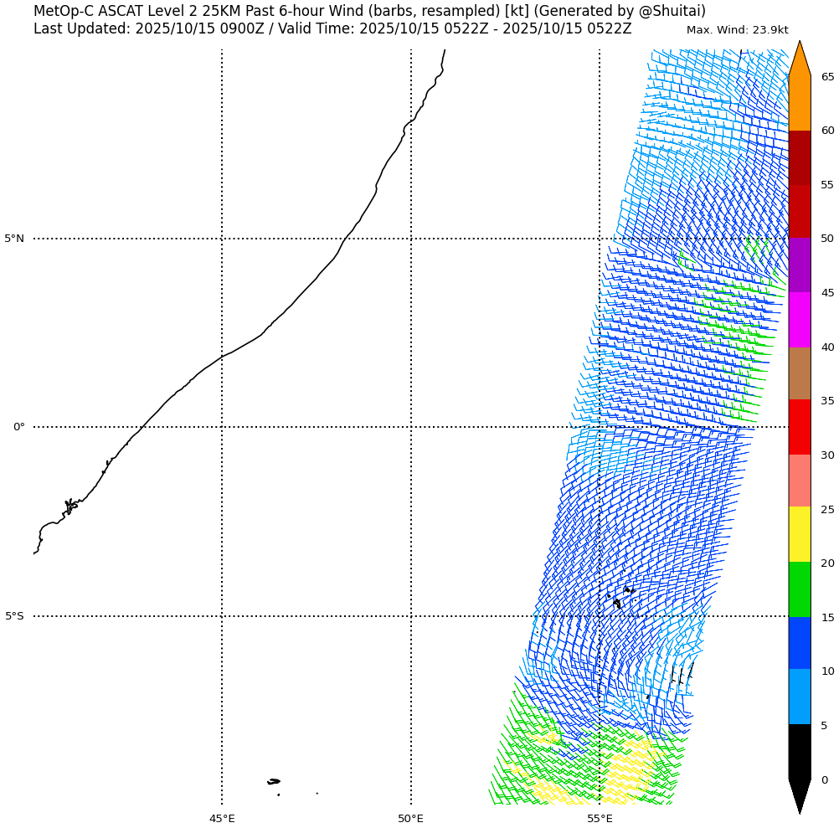Click the 55°E longitude axis label
This screenshot has width=839, height=828.
[600, 818]
